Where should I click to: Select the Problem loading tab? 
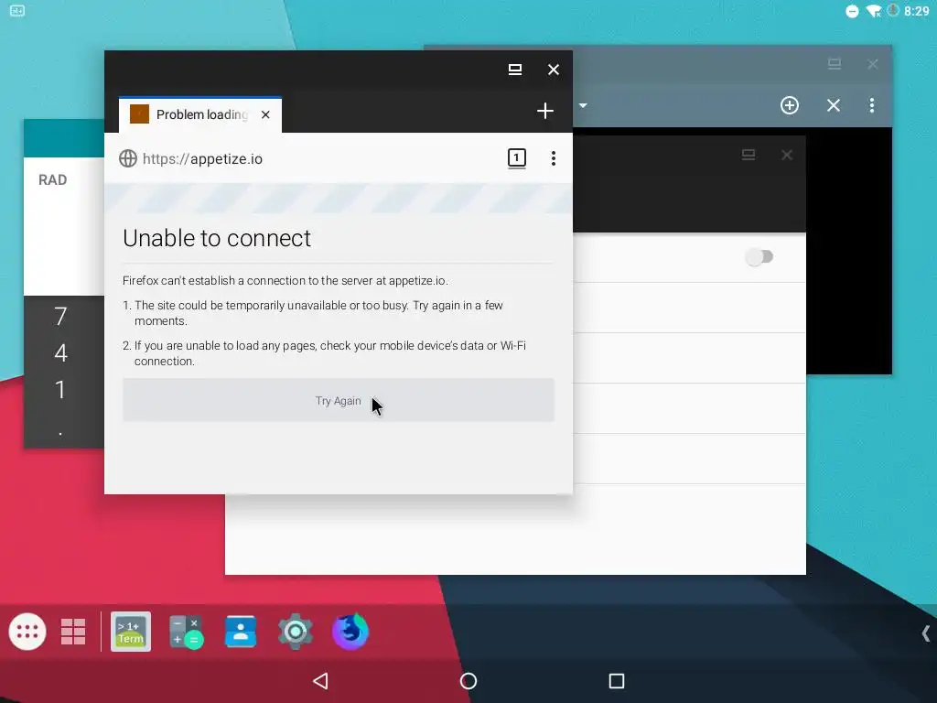pyautogui.click(x=200, y=114)
